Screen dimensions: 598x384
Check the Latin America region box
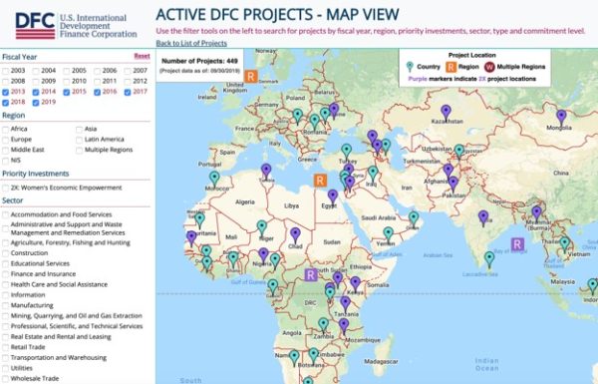point(79,140)
